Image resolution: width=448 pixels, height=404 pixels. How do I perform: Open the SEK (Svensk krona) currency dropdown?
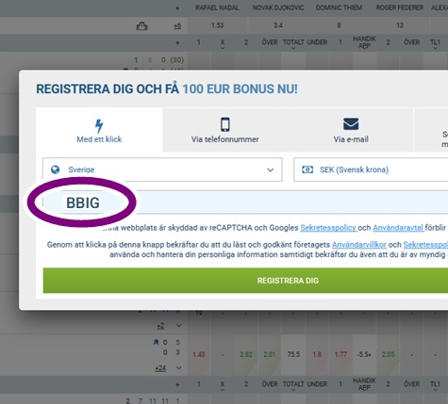[x=371, y=170]
